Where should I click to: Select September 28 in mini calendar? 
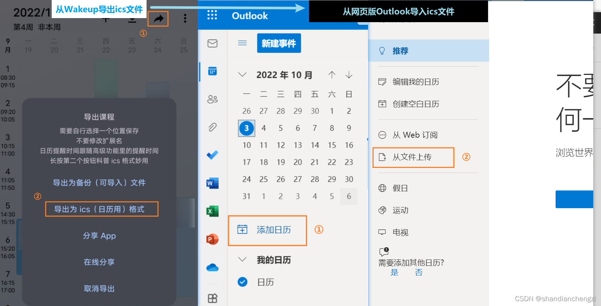pos(281,111)
